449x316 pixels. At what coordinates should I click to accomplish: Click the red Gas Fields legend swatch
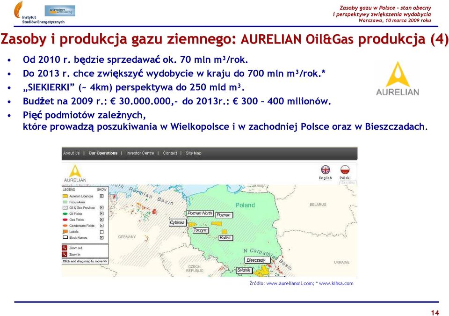pyautogui.click(x=65, y=220)
